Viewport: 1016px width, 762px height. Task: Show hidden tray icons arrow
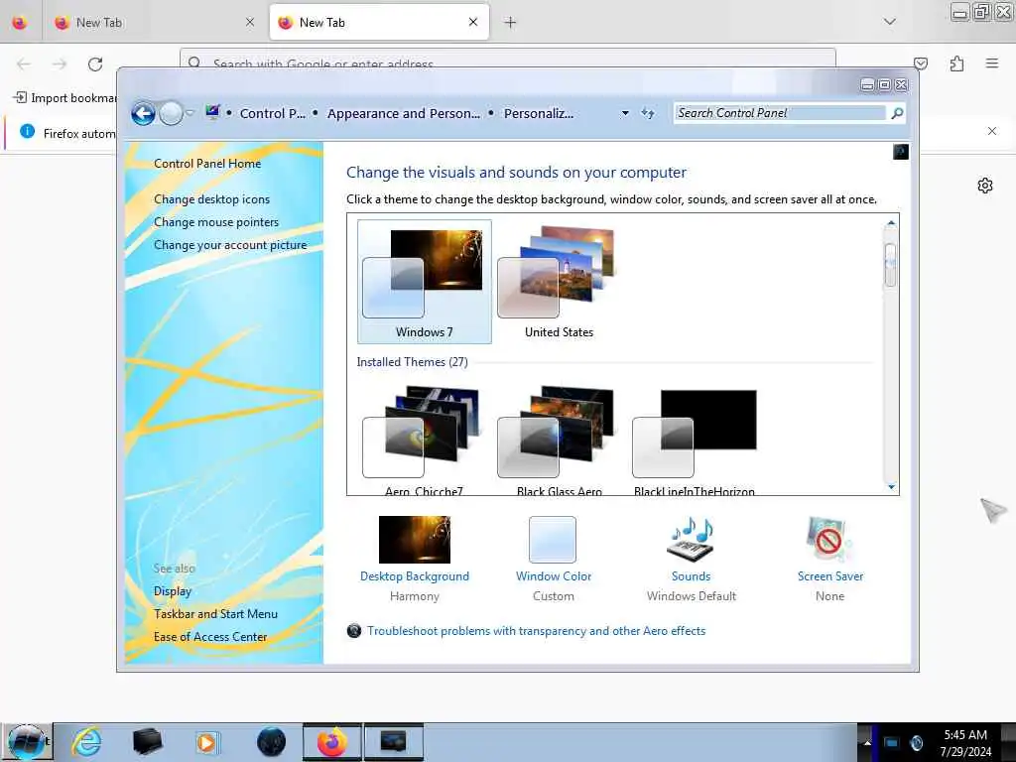(867, 742)
